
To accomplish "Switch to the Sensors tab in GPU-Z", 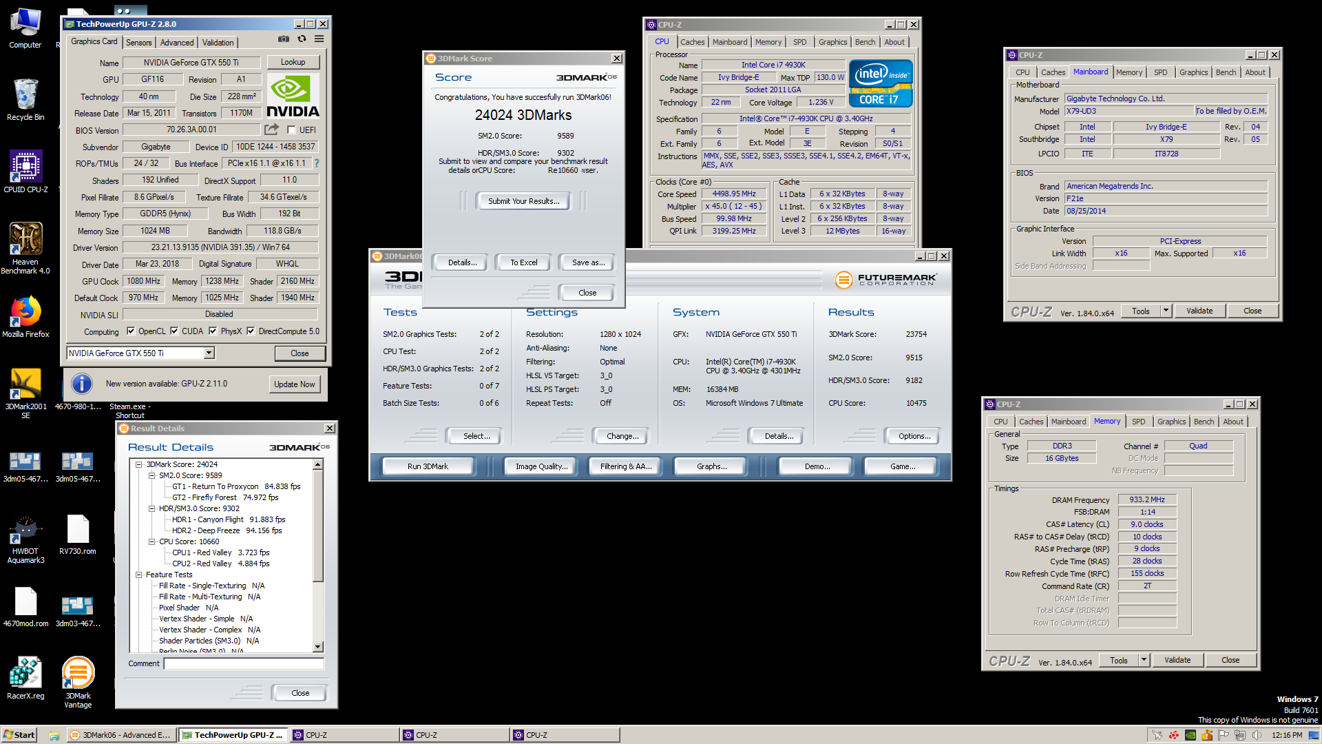I will point(138,43).
